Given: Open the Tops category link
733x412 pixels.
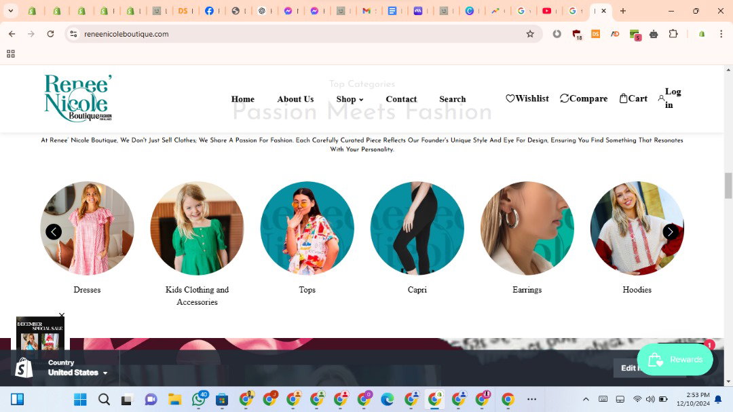Looking at the screenshot, I should [307, 289].
